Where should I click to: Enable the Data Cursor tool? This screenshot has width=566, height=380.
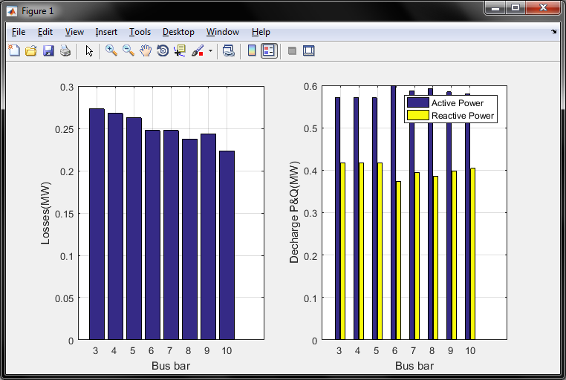pyautogui.click(x=179, y=51)
